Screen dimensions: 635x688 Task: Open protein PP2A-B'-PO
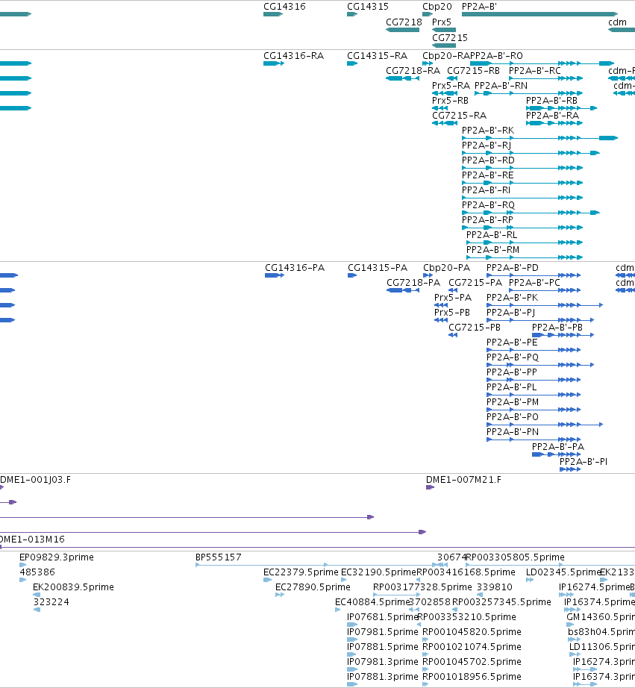pos(513,417)
